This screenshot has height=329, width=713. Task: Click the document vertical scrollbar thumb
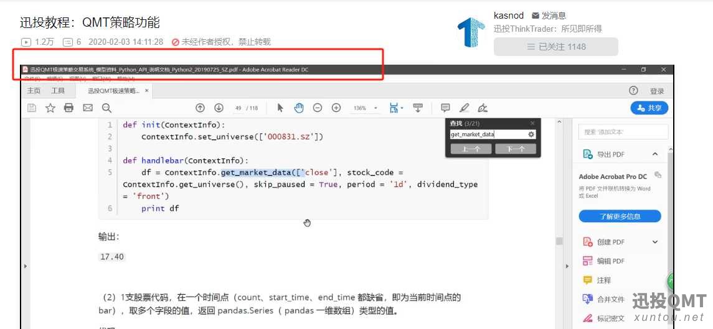tap(559, 241)
